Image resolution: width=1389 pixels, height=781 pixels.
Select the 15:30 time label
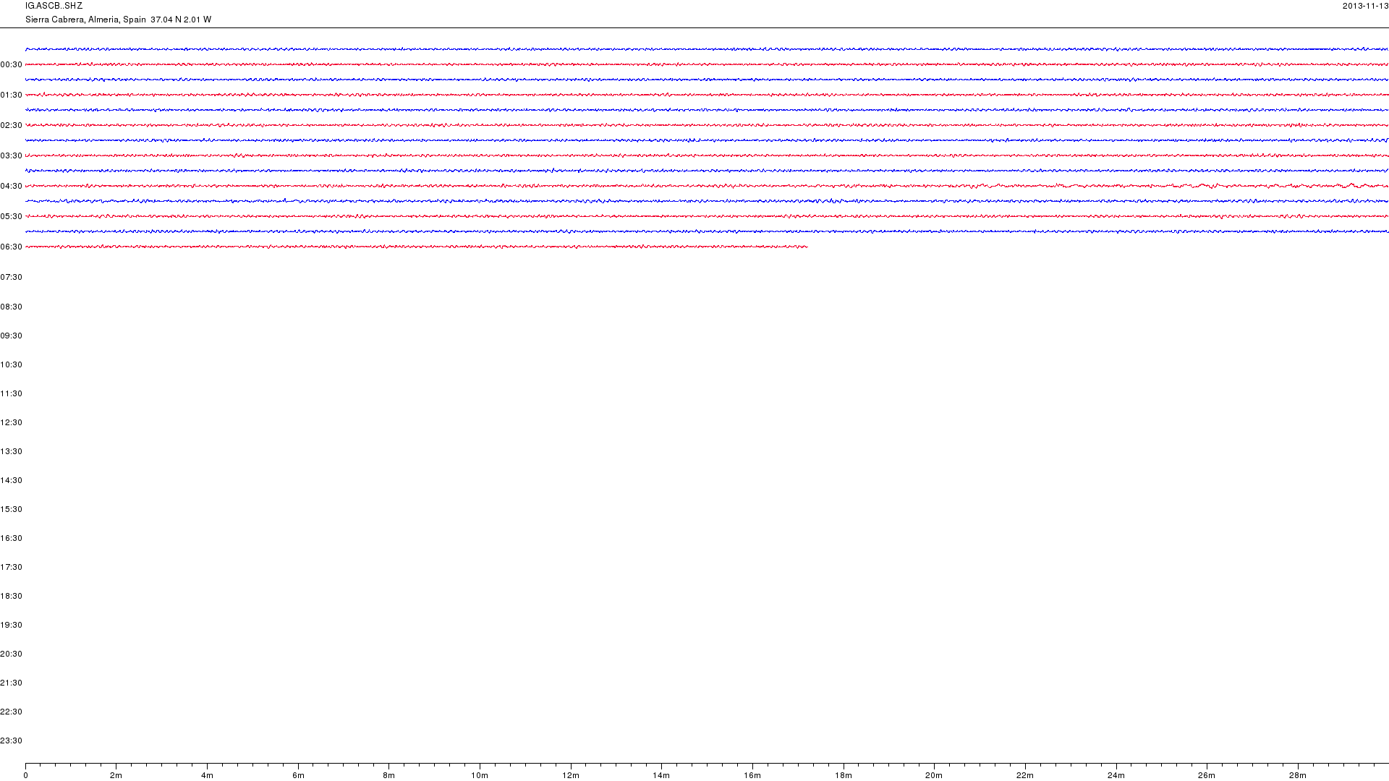[11, 509]
